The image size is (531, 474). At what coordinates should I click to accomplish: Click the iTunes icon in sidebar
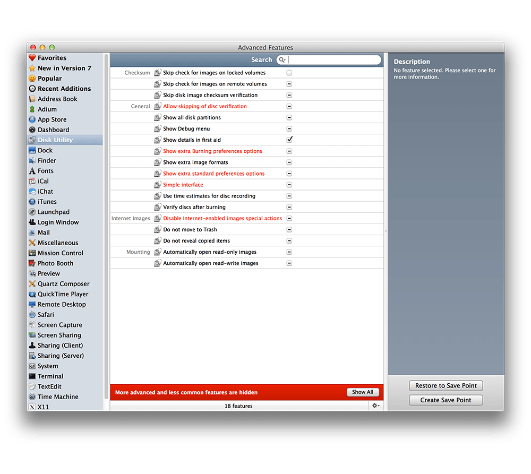tap(32, 202)
